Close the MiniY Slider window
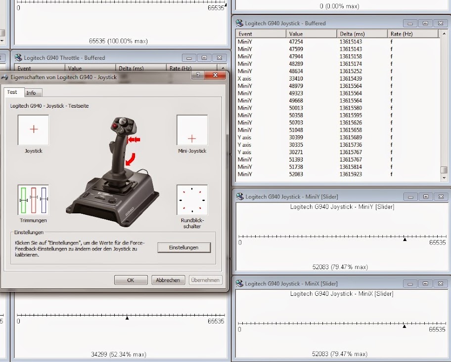Screen dimensions: 451x362 441,197
